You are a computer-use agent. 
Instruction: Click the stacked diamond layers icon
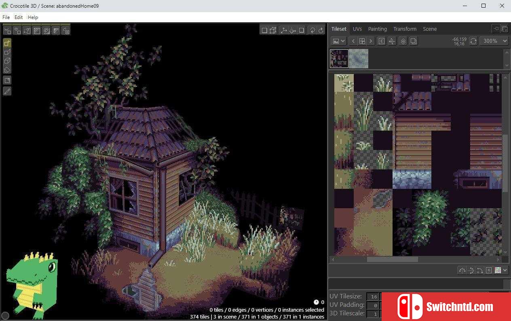coord(403,41)
